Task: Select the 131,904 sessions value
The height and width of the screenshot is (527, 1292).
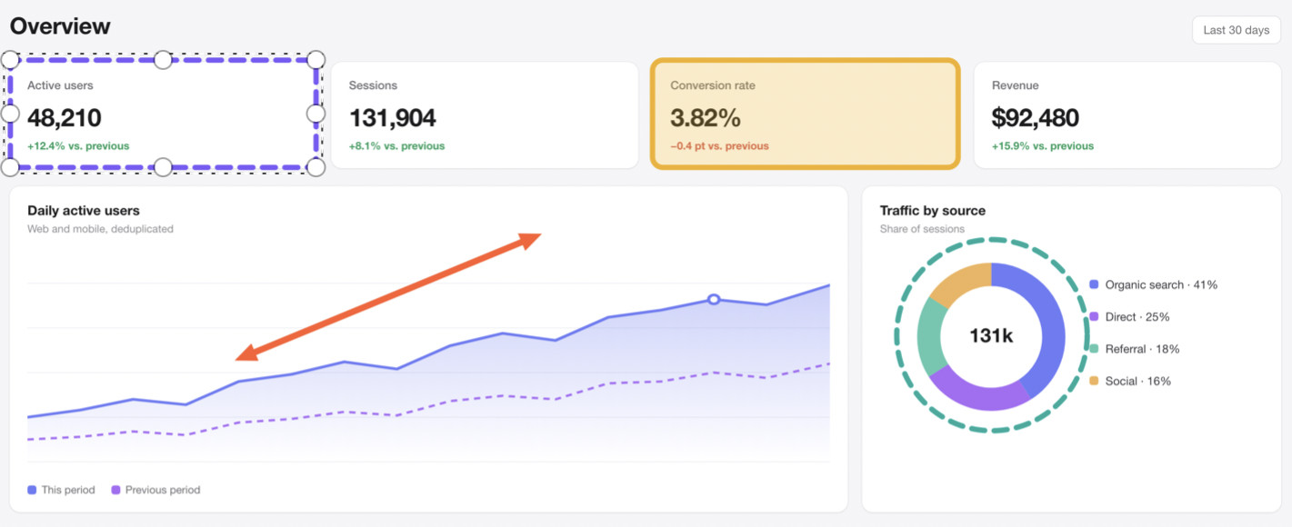Action: 393,118
